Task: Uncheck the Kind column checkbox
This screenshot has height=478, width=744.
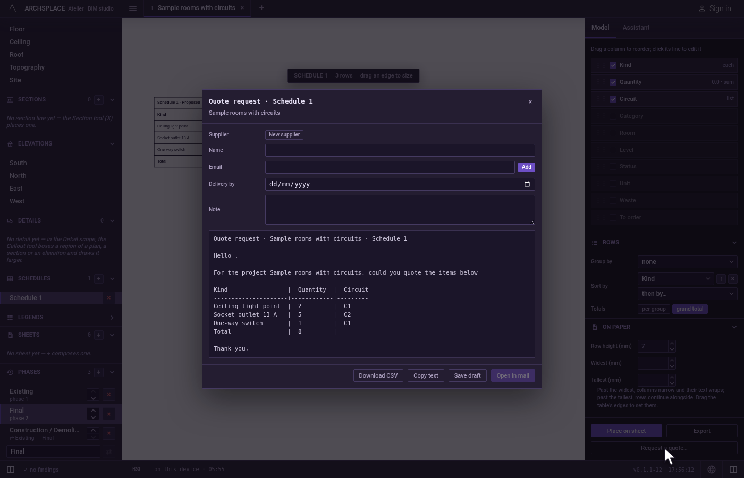Action: tap(613, 65)
